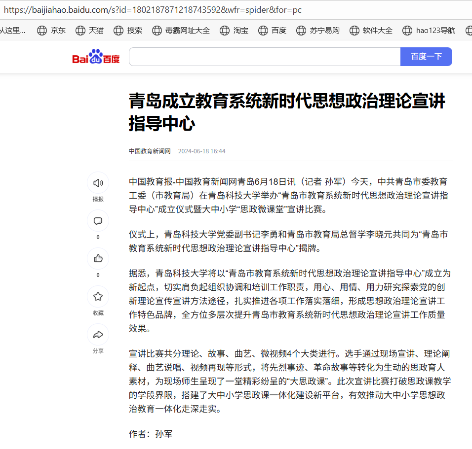Like the article with thumbs-up icon
Screen dimensions: 472x449
pyautogui.click(x=98, y=258)
